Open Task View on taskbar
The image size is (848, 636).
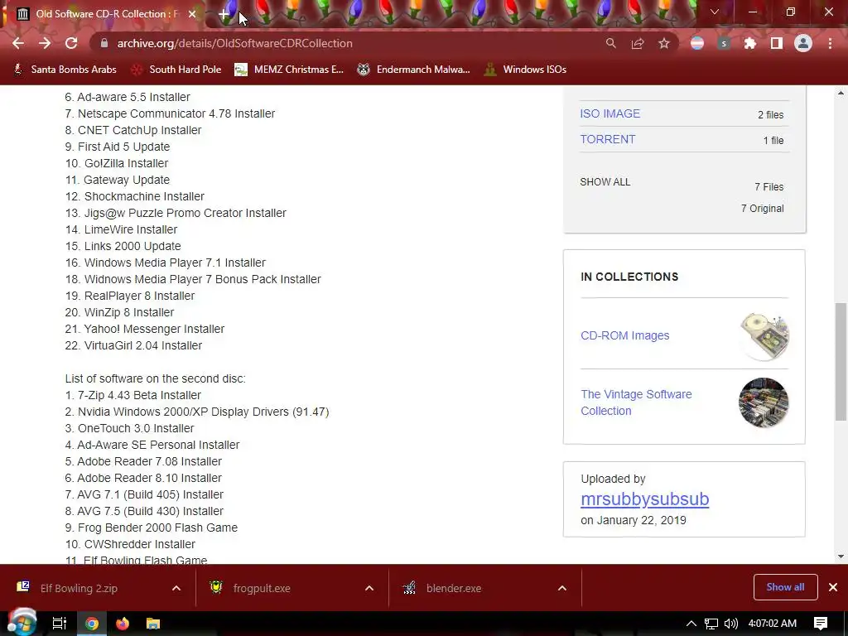[x=60, y=624]
